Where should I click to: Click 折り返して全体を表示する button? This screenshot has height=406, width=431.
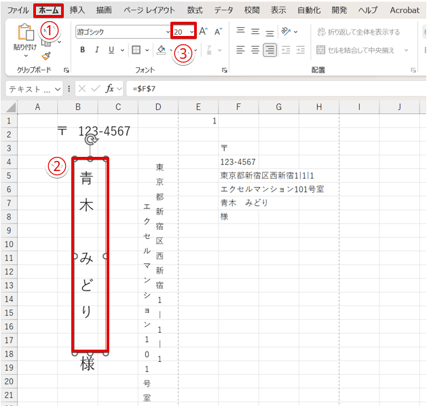(358, 32)
